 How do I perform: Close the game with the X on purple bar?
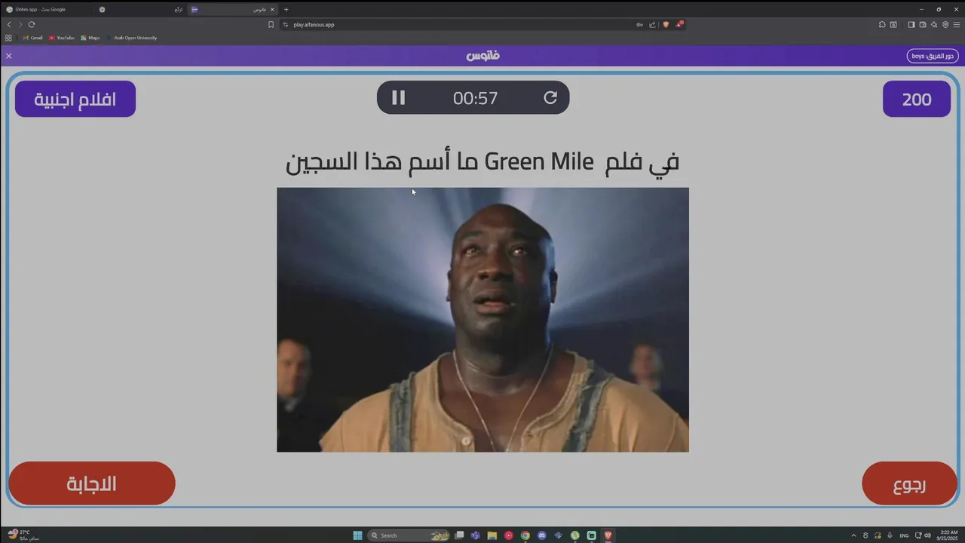click(x=9, y=56)
